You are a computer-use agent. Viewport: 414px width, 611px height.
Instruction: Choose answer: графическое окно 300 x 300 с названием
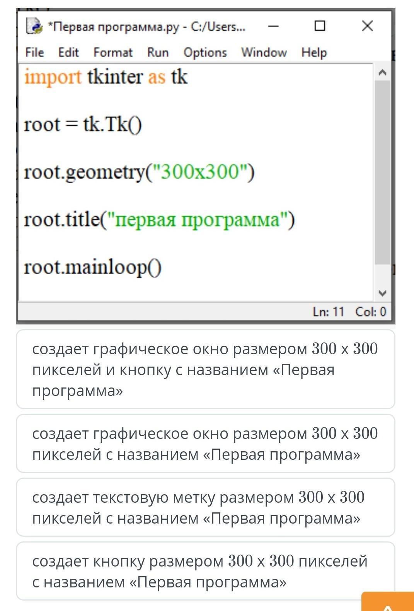(x=205, y=444)
